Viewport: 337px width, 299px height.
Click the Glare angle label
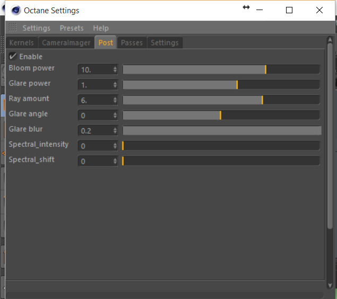click(x=28, y=114)
